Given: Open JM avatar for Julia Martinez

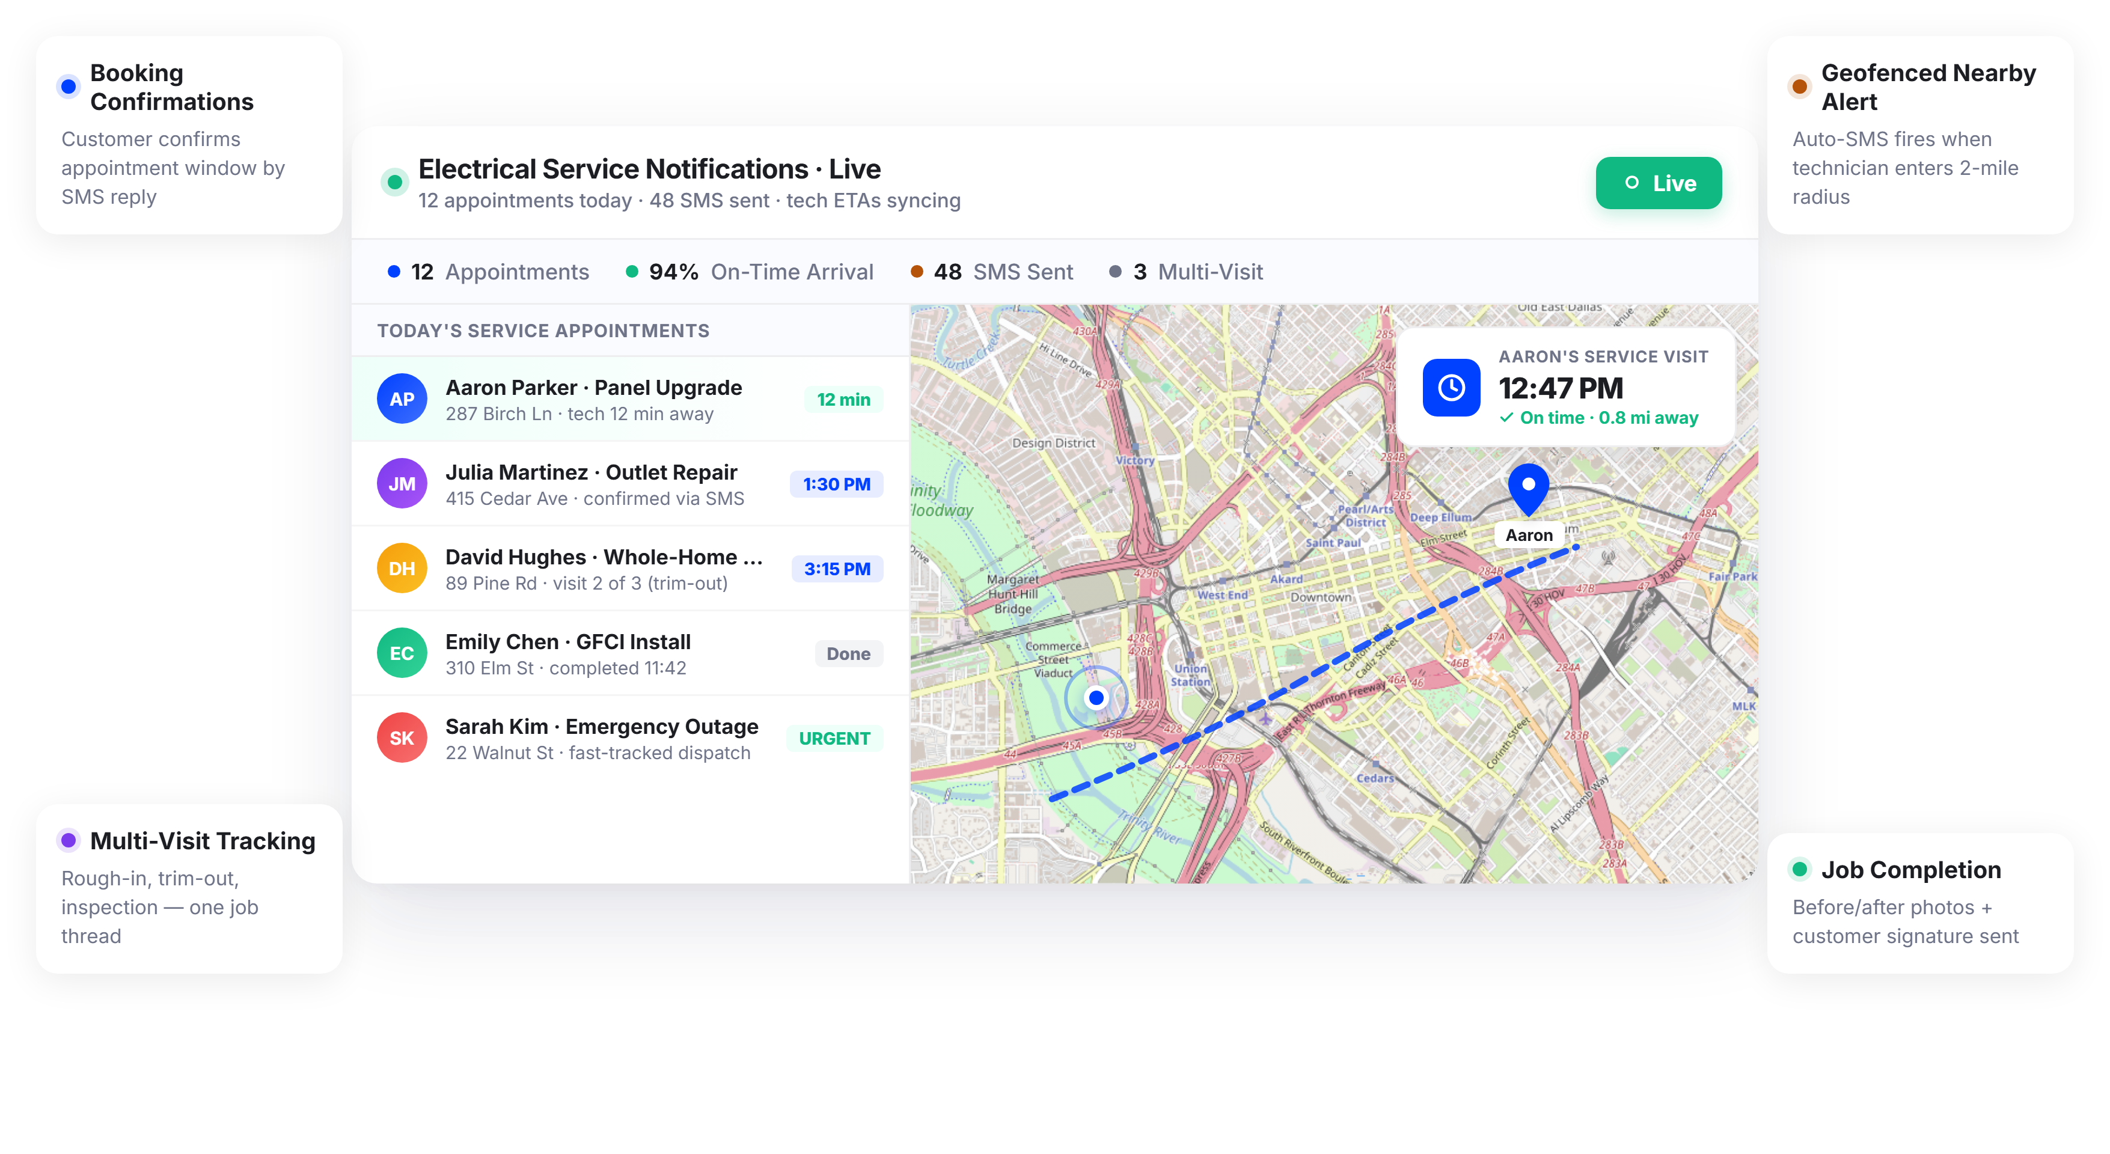Looking at the screenshot, I should (402, 483).
